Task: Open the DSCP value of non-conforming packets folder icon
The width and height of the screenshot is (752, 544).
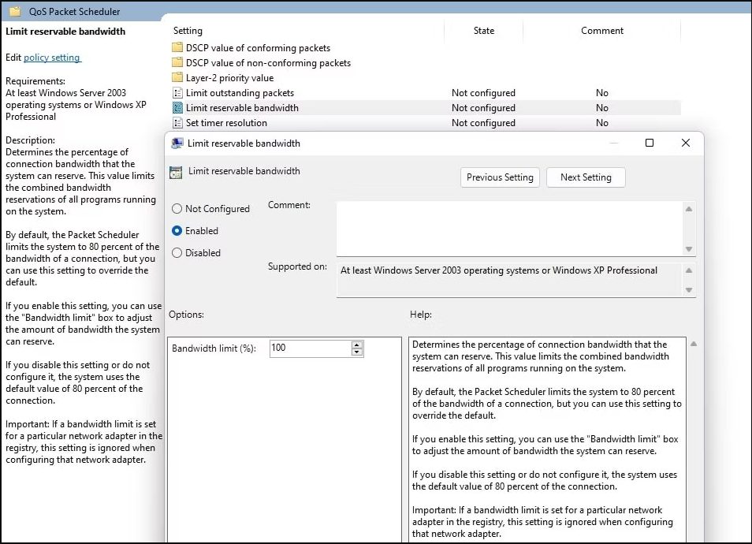Action: (177, 62)
